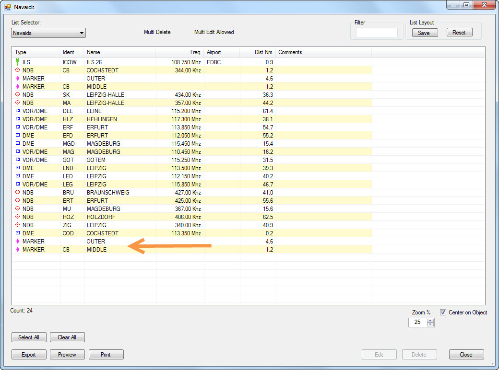
Task: Increase Zoom % with the up arrow
Action: pos(430,320)
